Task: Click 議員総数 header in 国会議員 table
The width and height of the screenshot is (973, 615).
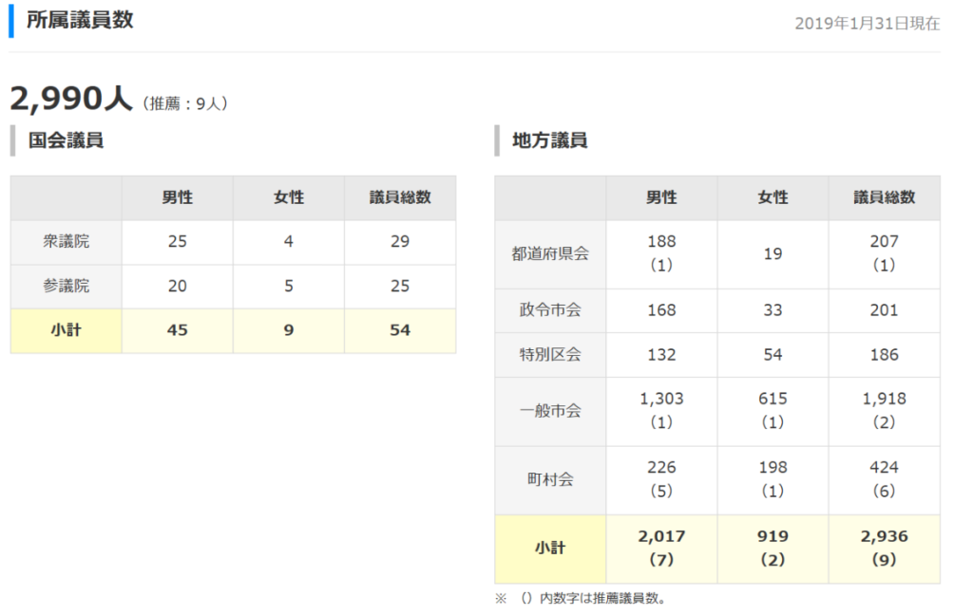Action: pos(400,197)
